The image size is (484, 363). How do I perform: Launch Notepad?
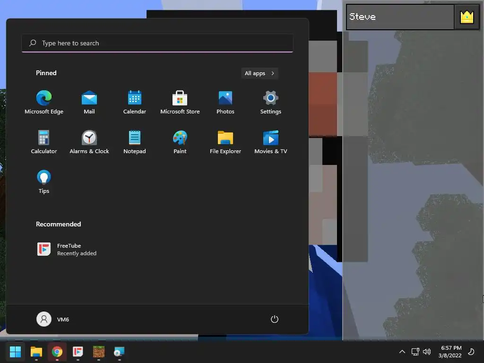click(135, 142)
